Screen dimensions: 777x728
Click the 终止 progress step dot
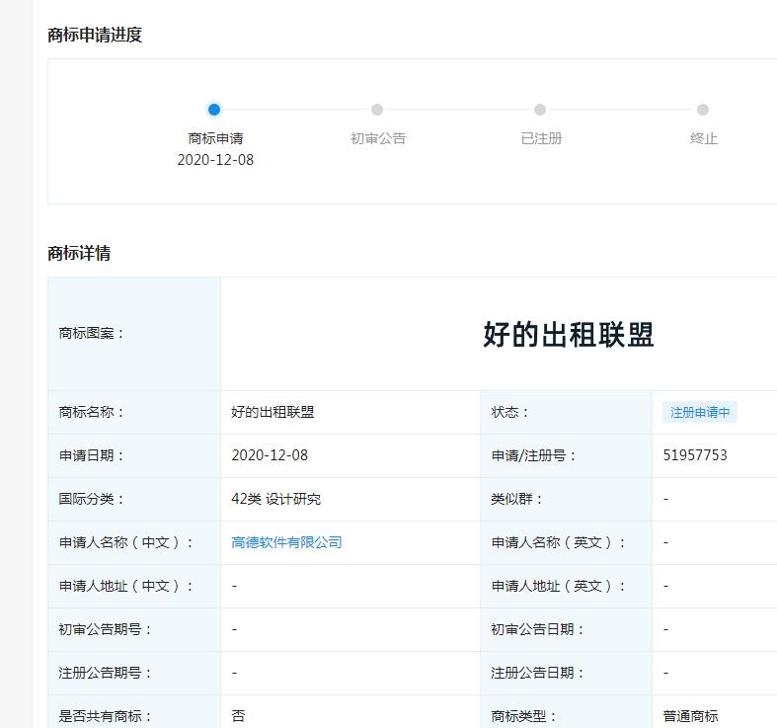click(703, 110)
